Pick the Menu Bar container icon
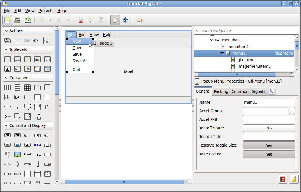The width and height of the screenshot is (301, 192). (x=17, y=97)
